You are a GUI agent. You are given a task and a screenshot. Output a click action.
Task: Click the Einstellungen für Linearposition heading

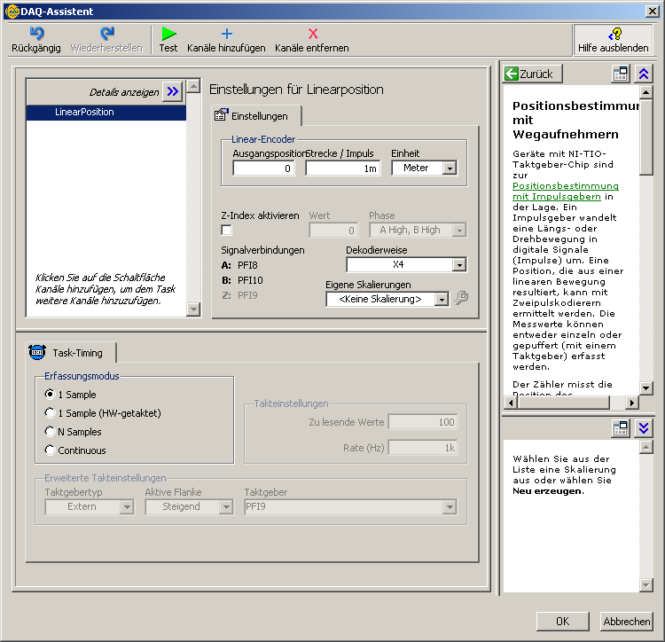pyautogui.click(x=296, y=90)
